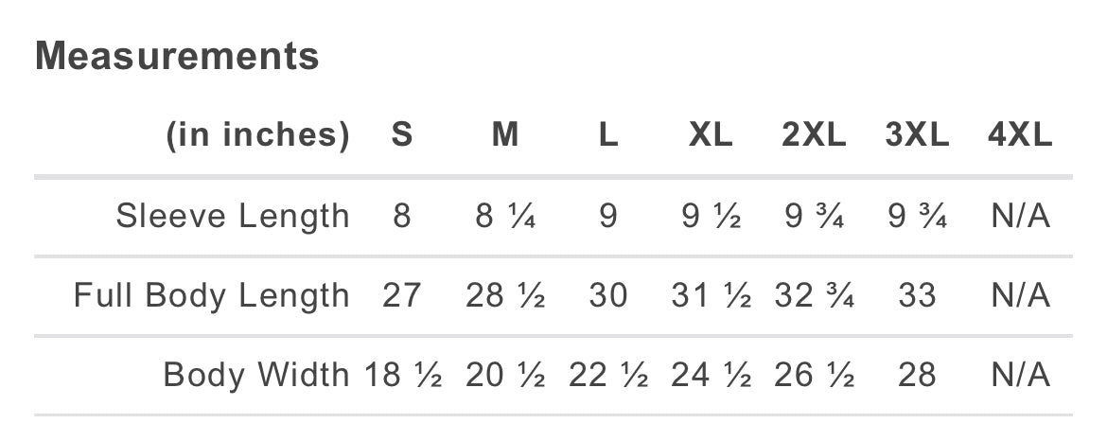Click Full Body Length value 33 for 3XL

(x=917, y=295)
